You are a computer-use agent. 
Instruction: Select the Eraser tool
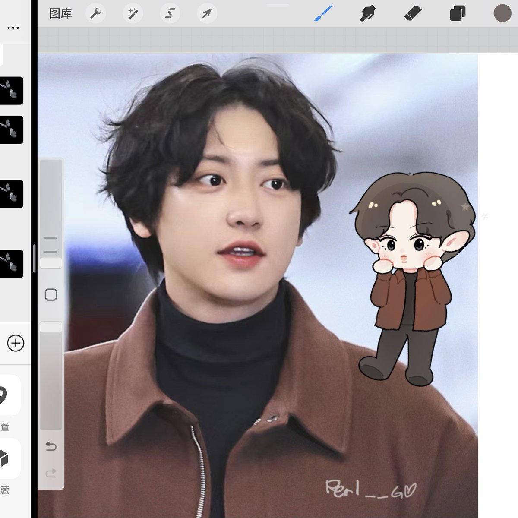click(413, 14)
